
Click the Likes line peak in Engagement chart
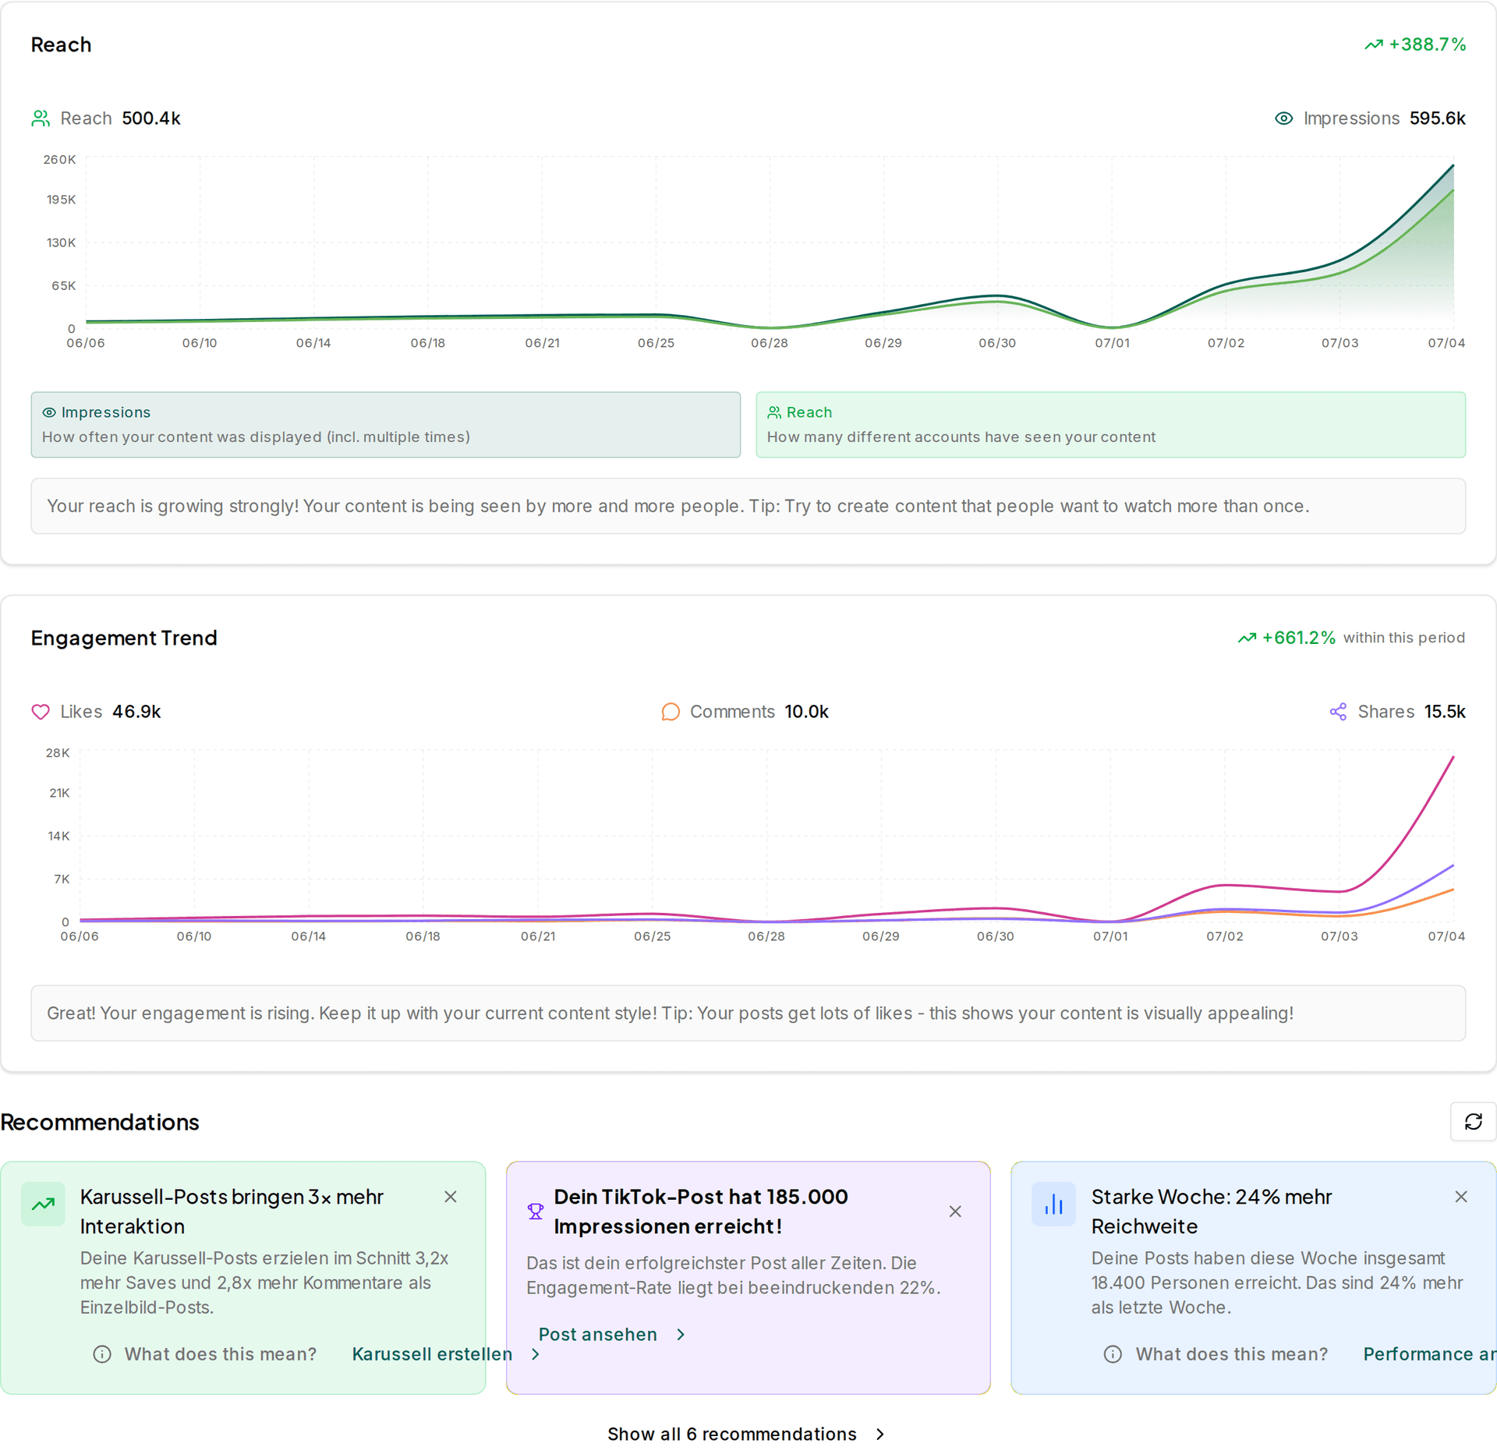tap(1453, 757)
